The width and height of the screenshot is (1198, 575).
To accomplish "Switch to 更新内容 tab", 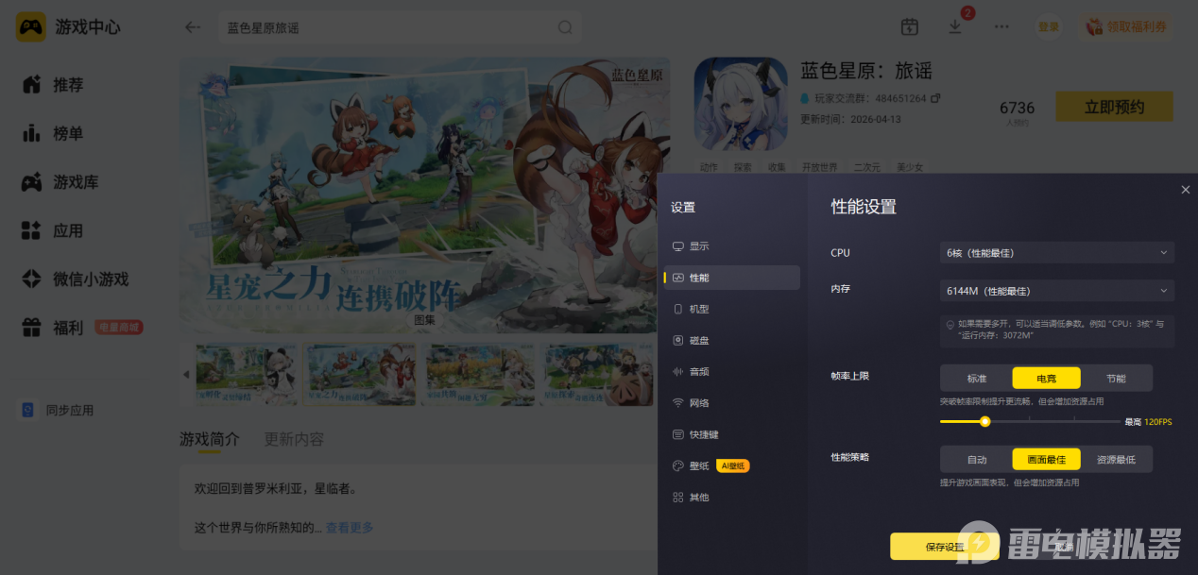I will click(x=294, y=439).
